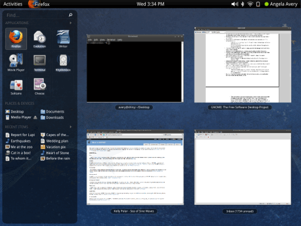This screenshot has width=301, height=226.
Task: Select the terminal window thumbnail
Action: point(135,68)
